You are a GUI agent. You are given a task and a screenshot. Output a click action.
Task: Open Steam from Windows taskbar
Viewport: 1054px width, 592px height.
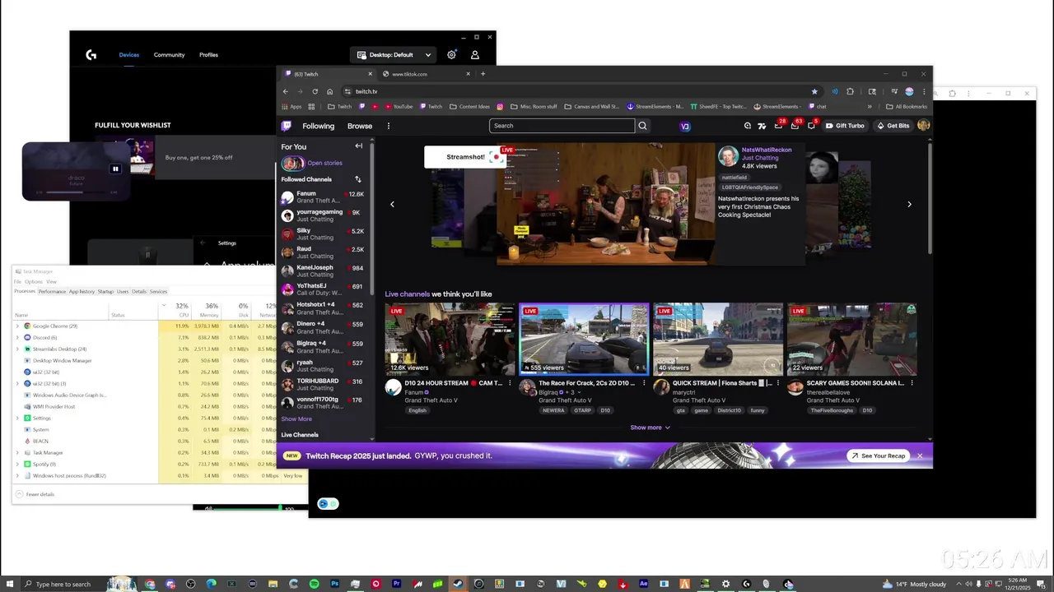point(458,584)
